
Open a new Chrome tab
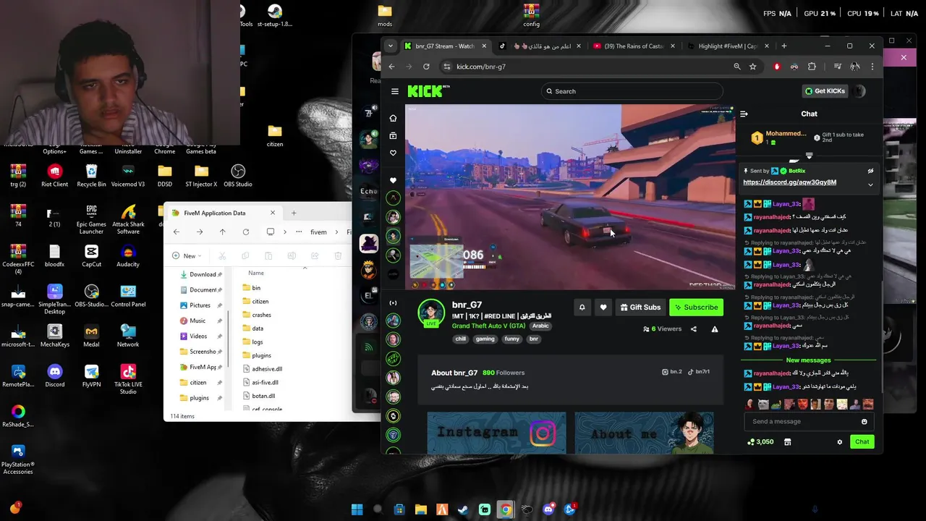point(784,46)
